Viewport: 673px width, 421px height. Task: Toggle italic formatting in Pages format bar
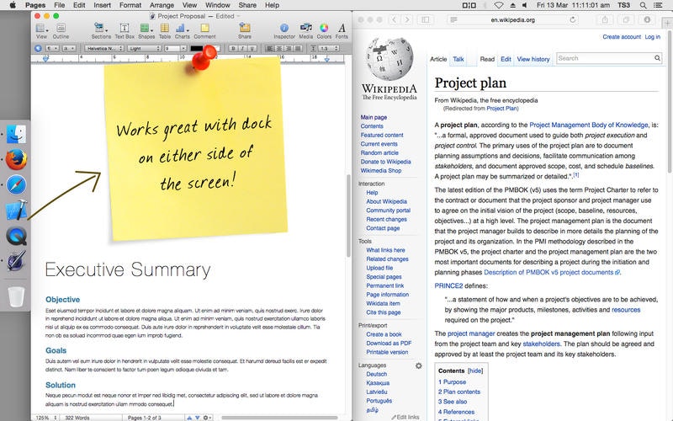pos(242,49)
